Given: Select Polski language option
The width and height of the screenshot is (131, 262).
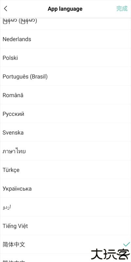Looking at the screenshot, I should tap(65, 58).
